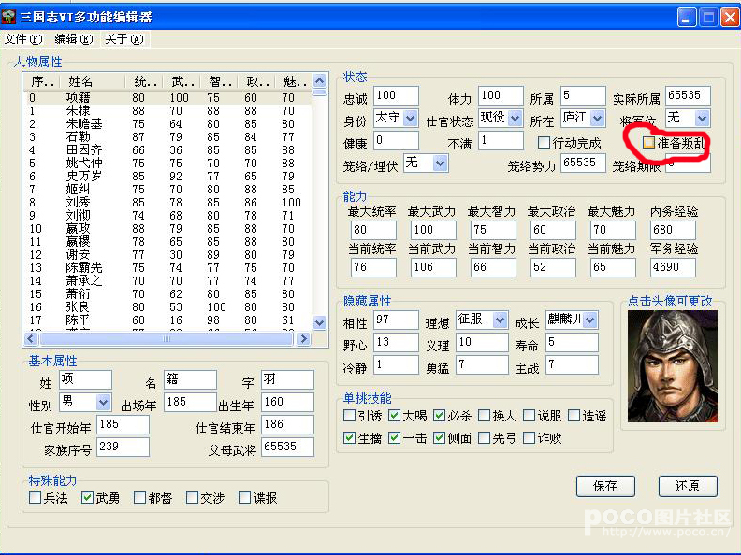Enable the 引诱 duel skill
This screenshot has height=555, width=741.
pos(349,416)
